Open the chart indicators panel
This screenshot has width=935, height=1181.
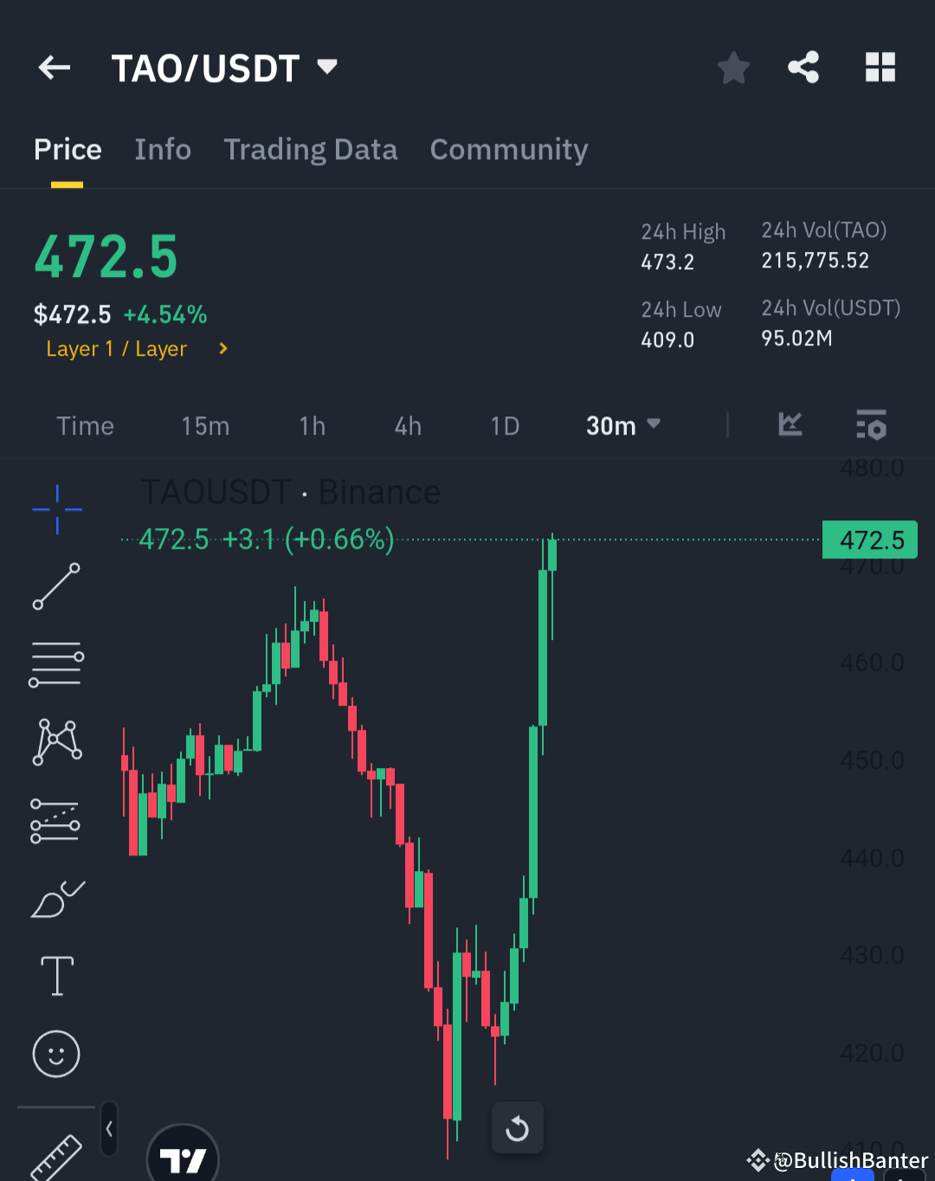790,425
